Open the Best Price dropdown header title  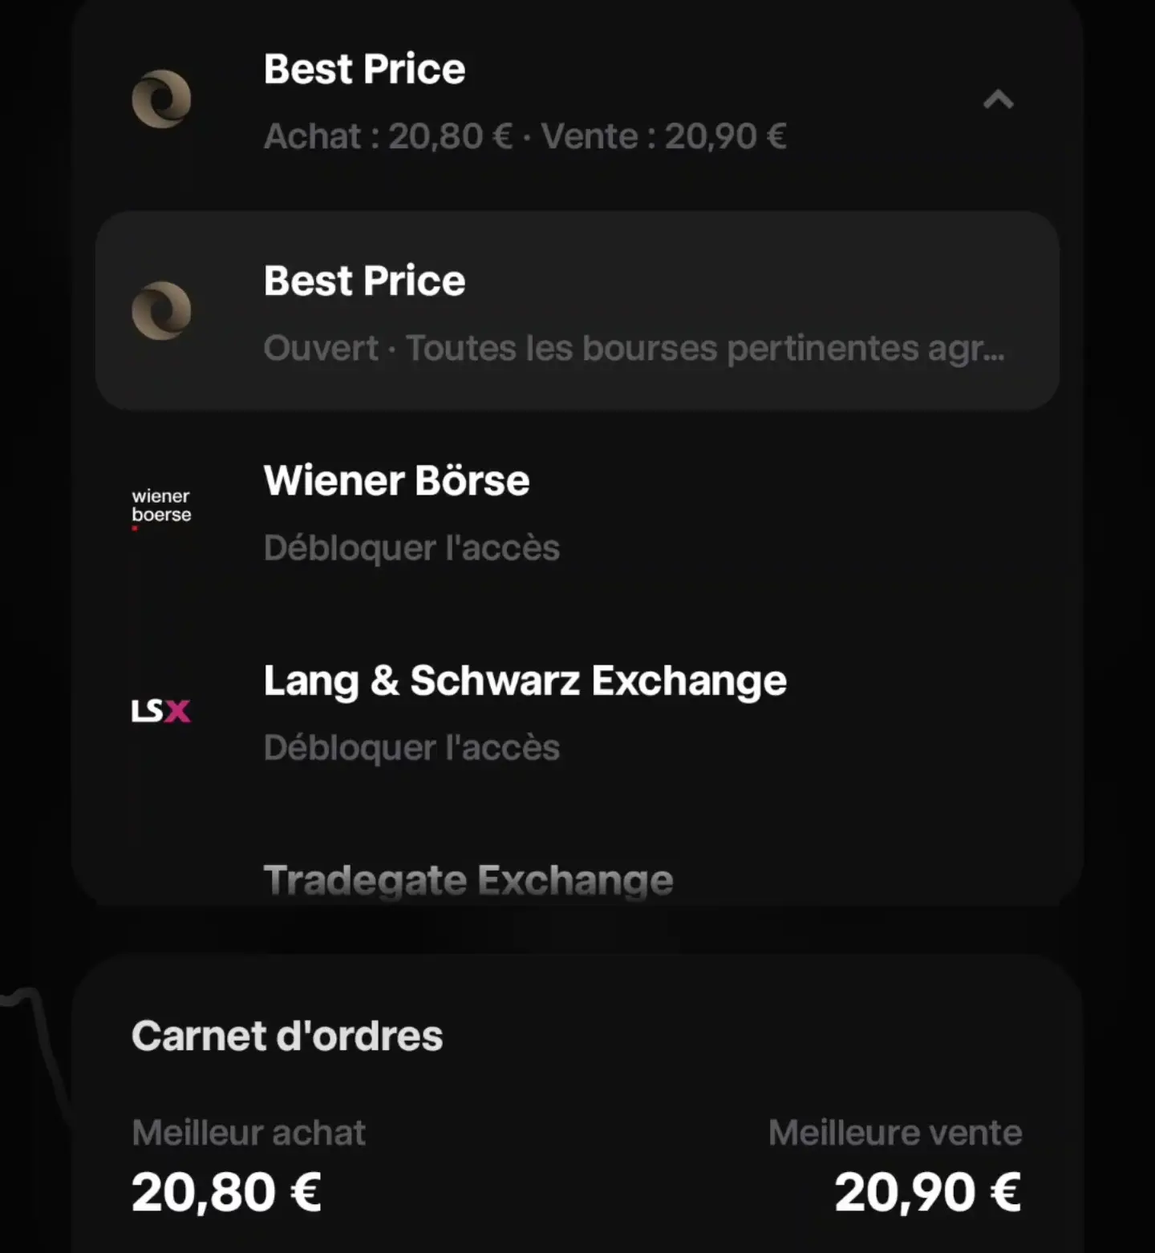pos(364,69)
